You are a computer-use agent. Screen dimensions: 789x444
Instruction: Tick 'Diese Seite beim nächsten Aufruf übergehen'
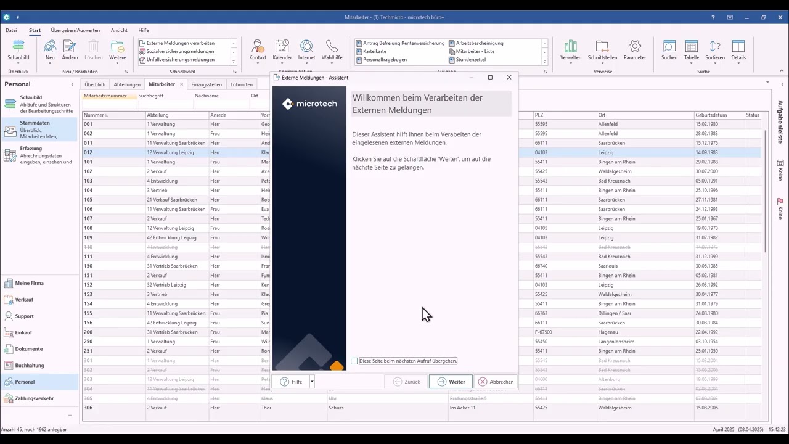354,361
